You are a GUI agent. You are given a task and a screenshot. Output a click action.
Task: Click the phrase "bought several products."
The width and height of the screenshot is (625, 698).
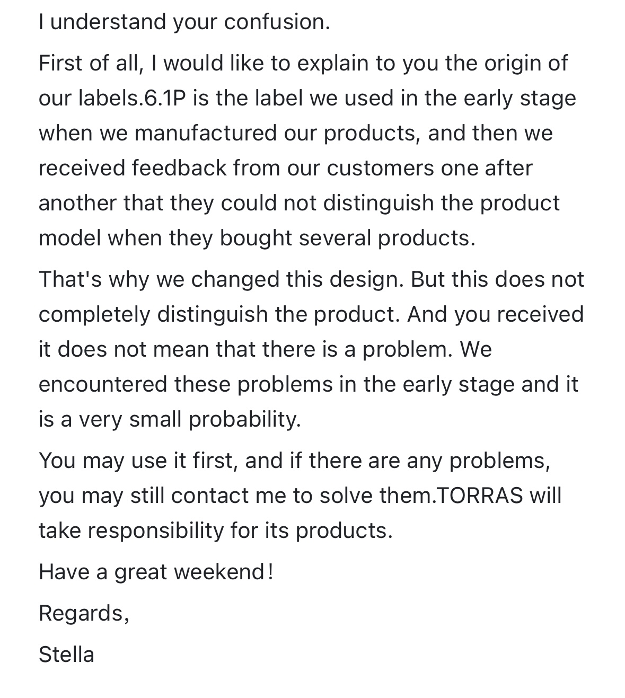[347, 238]
